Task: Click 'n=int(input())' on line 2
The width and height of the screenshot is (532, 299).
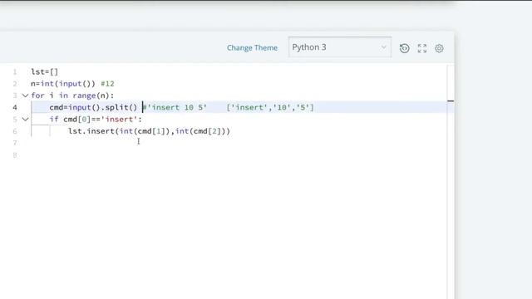Action: (x=63, y=84)
